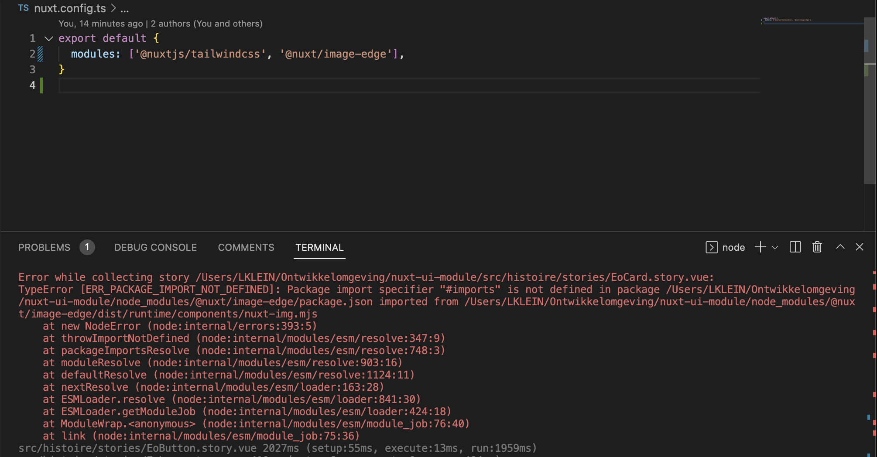Close the bottom panel
Image resolution: width=877 pixels, height=457 pixels.
(860, 247)
